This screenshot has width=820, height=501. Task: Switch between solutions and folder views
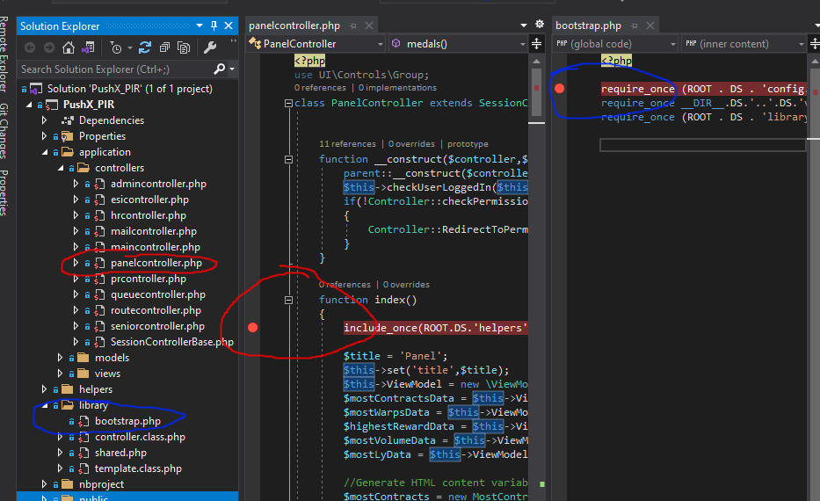[89, 47]
